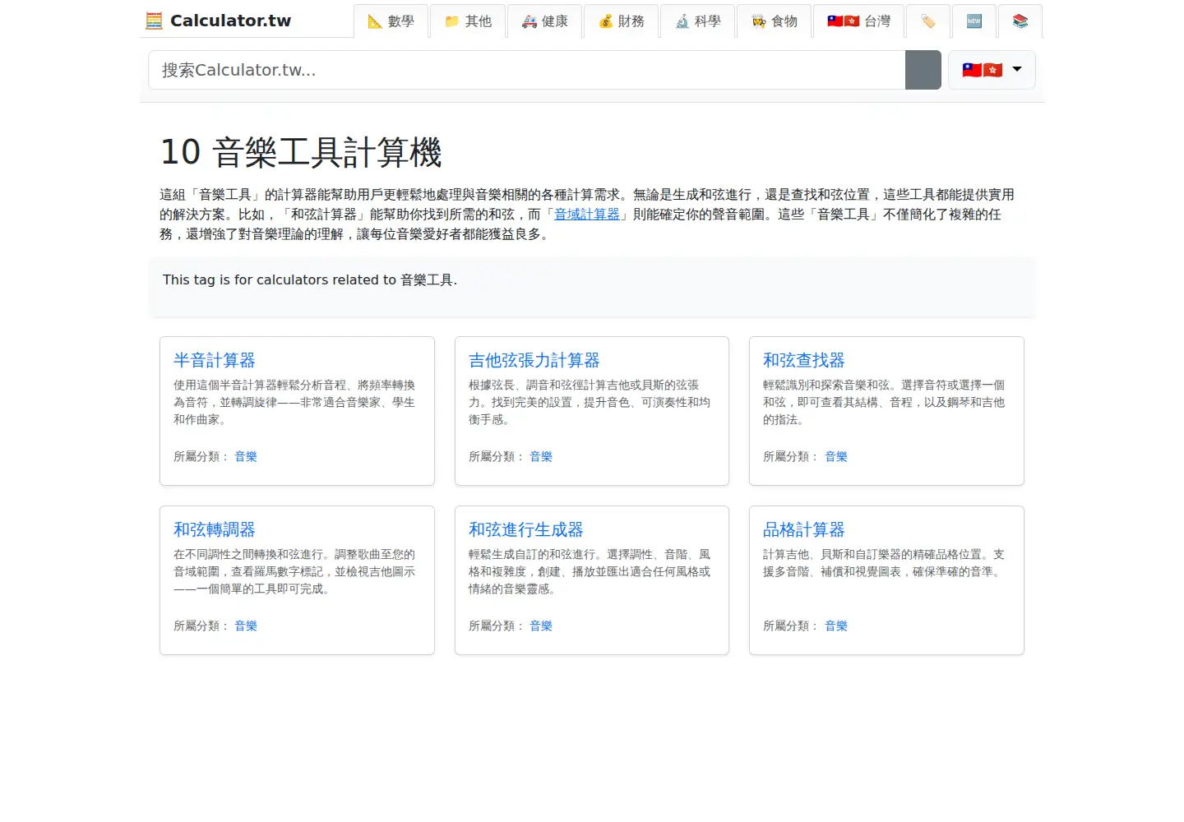This screenshot has height=822, width=1184.
Task: Click the text "This tag is for calculators related to"
Action: click(x=280, y=279)
